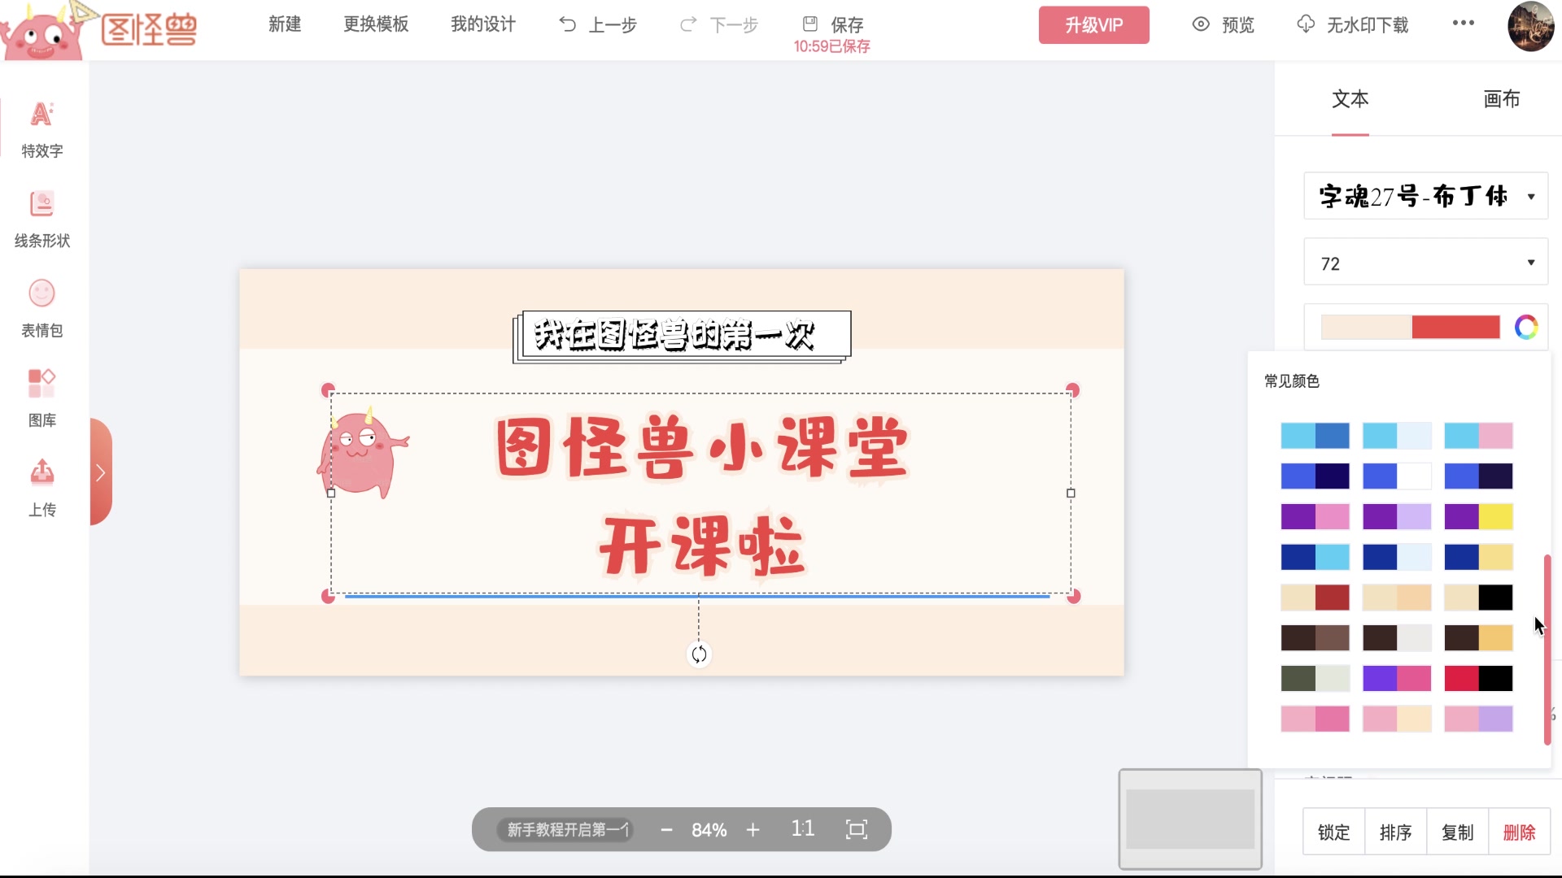The image size is (1562, 878).
Task: Select the violet-pink color pair swatch
Action: [1397, 678]
